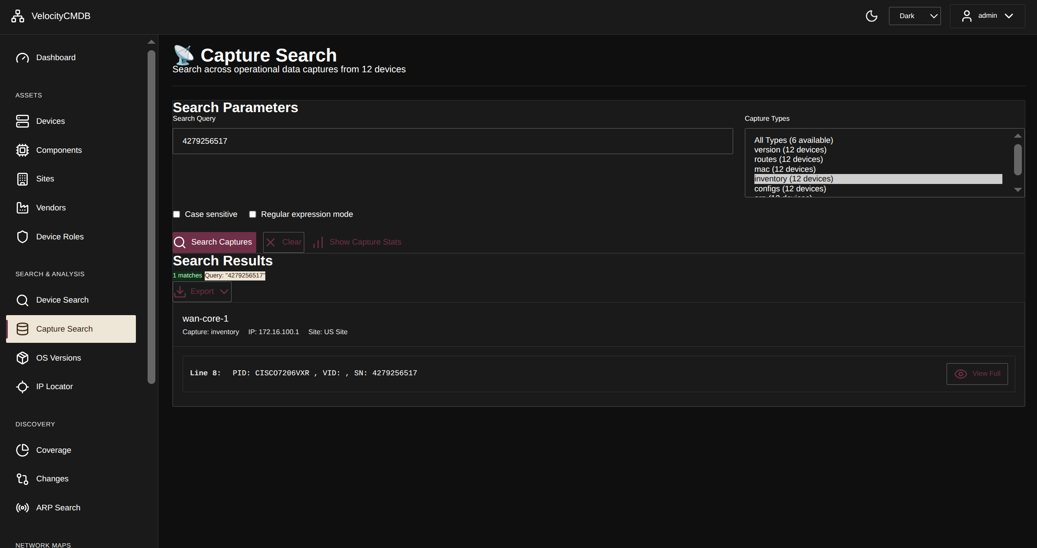Open OS Versions page
The width and height of the screenshot is (1037, 548).
click(x=71, y=358)
